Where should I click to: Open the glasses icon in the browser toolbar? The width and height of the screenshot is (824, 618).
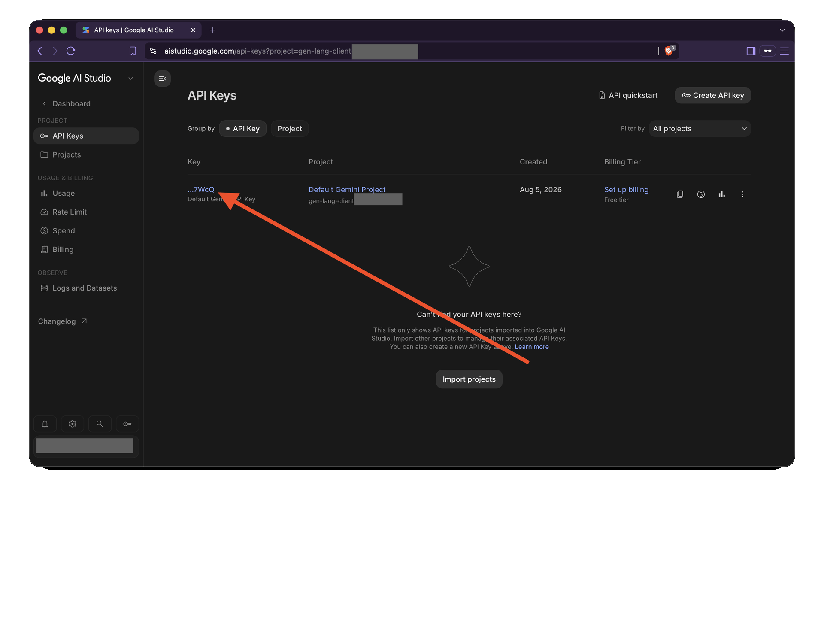click(767, 51)
